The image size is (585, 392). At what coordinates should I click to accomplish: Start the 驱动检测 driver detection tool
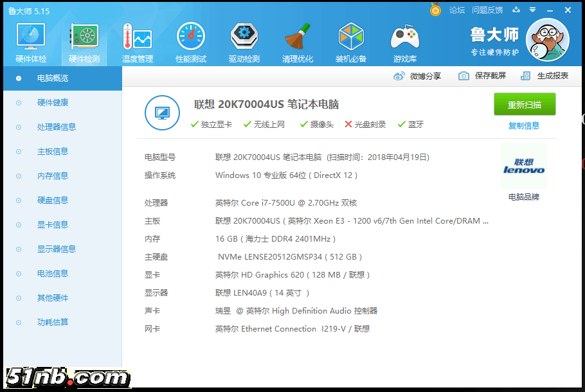point(244,41)
